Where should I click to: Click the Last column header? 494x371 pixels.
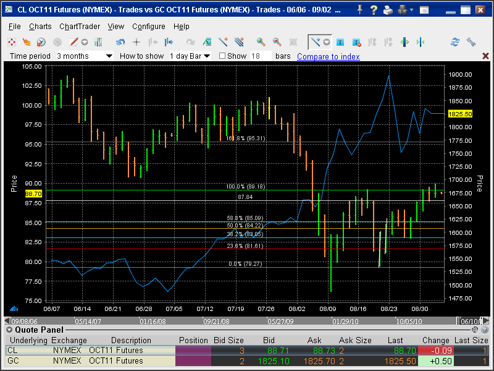click(x=395, y=341)
